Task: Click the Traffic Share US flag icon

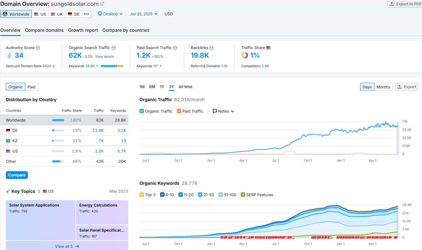Action: coord(268,48)
